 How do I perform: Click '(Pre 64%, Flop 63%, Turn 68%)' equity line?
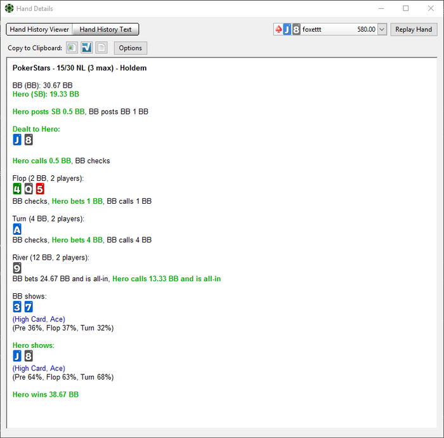click(63, 377)
